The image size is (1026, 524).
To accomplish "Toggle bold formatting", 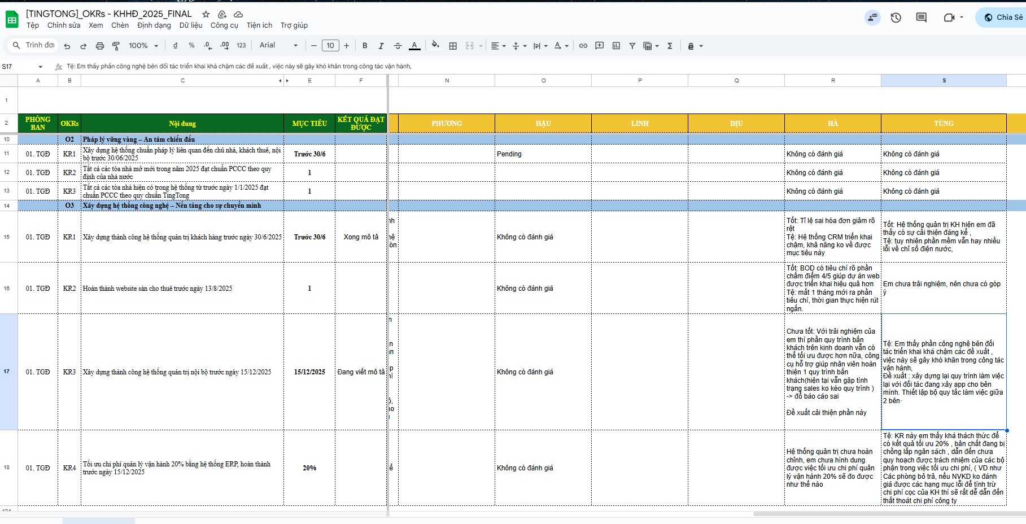I will (x=365, y=46).
